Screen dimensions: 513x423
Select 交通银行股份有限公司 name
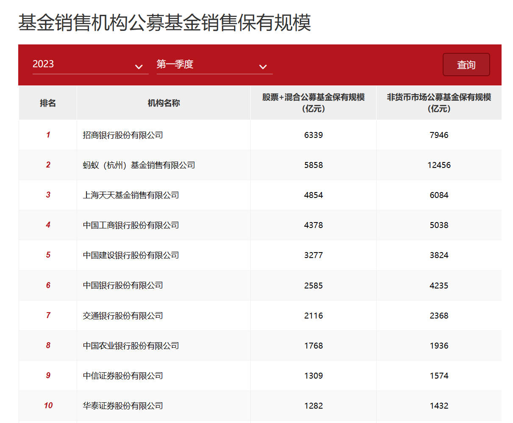pos(123,316)
